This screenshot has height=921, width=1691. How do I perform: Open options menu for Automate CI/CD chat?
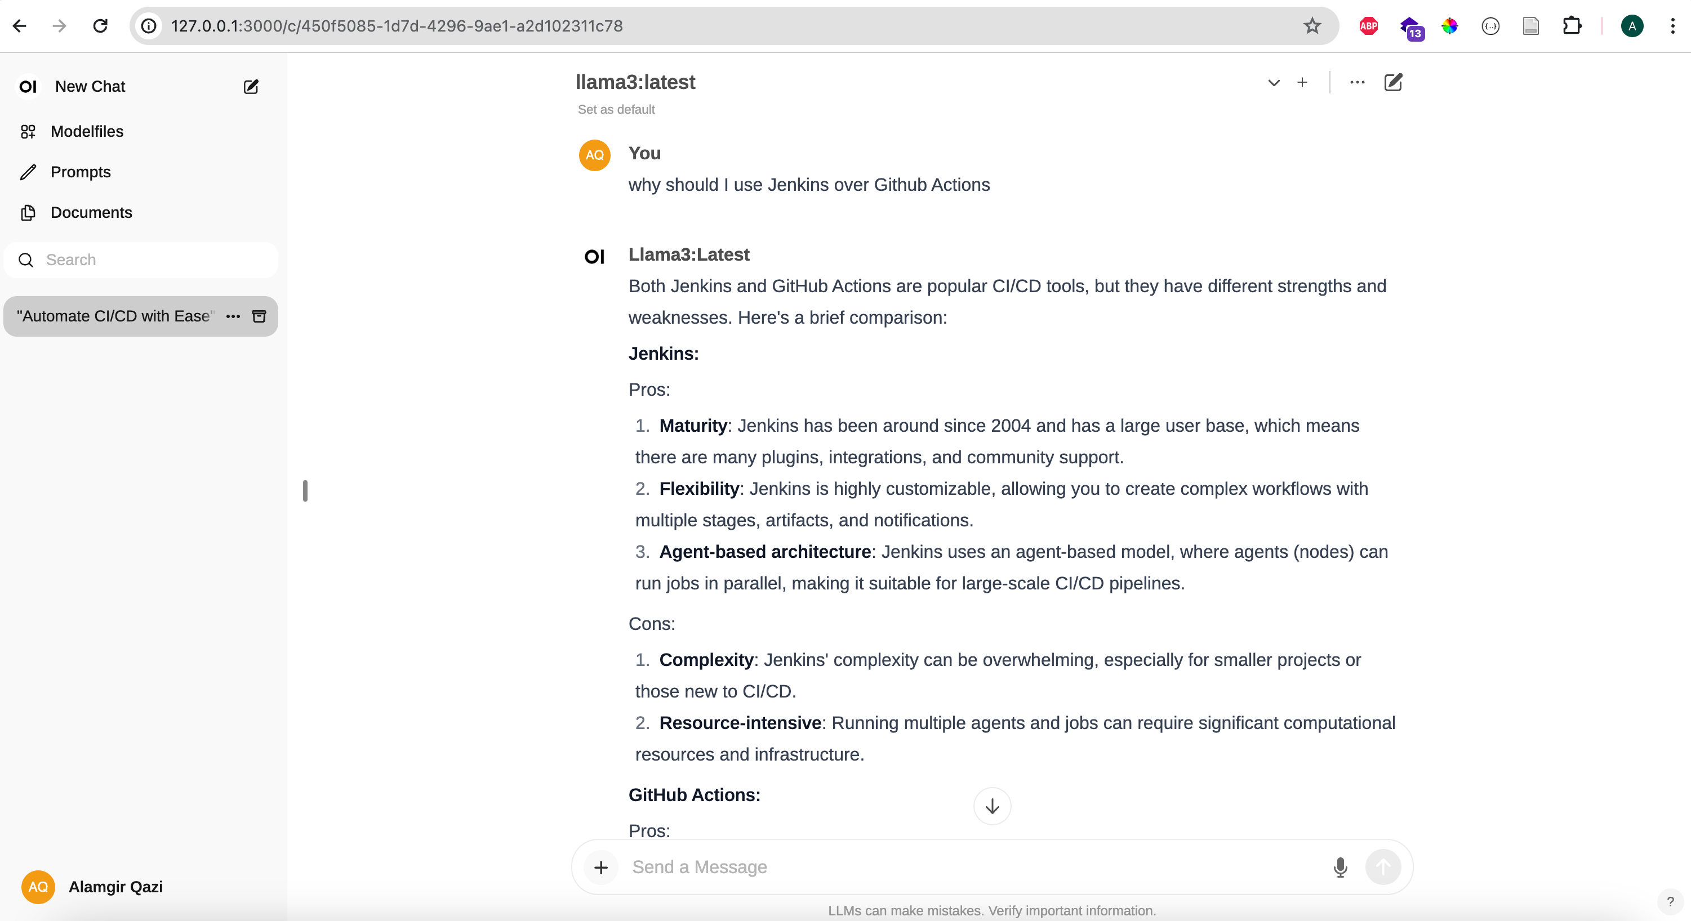pyautogui.click(x=233, y=316)
